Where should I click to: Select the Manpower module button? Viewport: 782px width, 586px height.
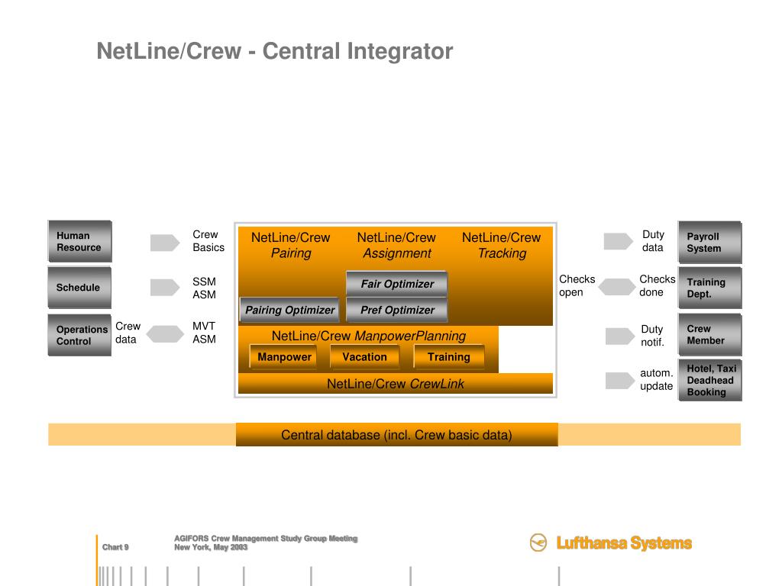[284, 357]
